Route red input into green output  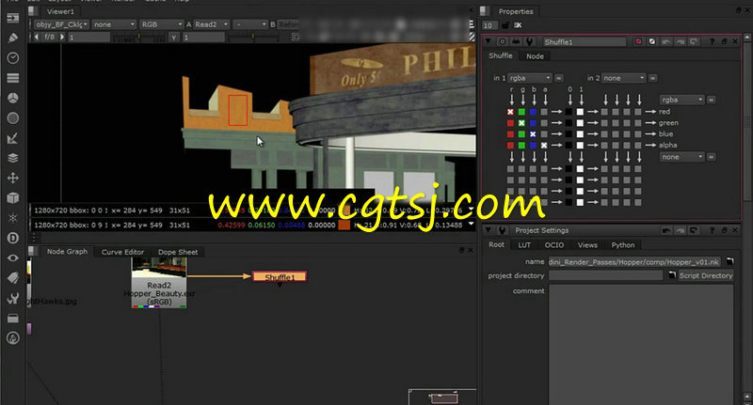click(510, 123)
